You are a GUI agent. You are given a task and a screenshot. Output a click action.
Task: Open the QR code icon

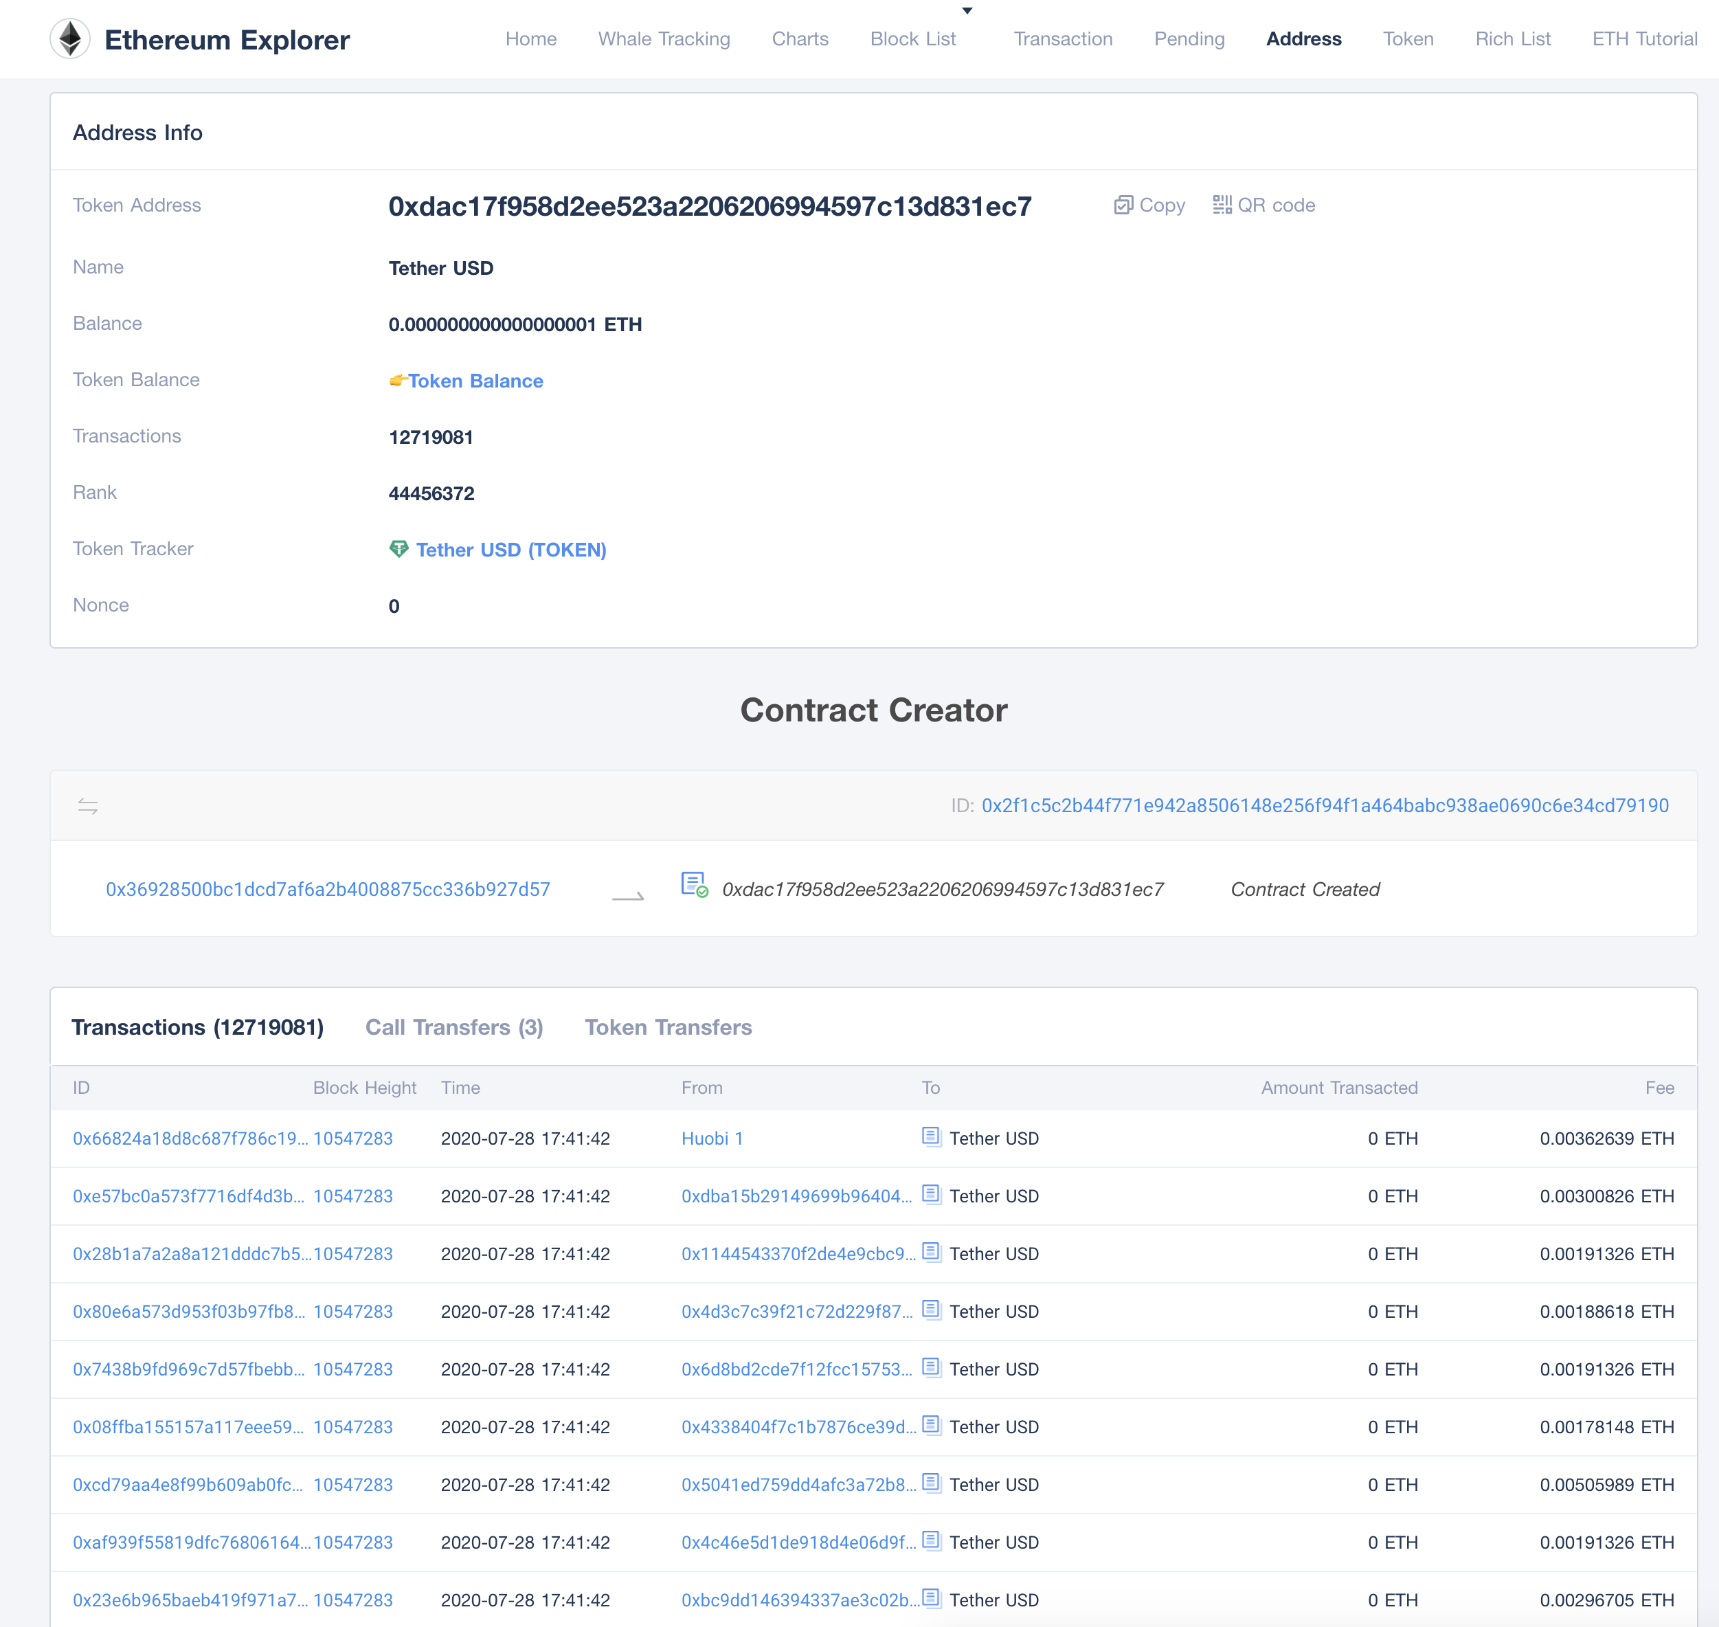click(1222, 205)
